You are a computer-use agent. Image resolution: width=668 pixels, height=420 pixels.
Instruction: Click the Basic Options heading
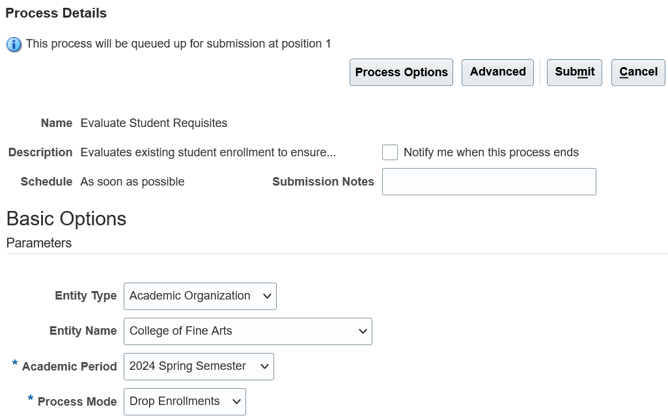point(66,219)
